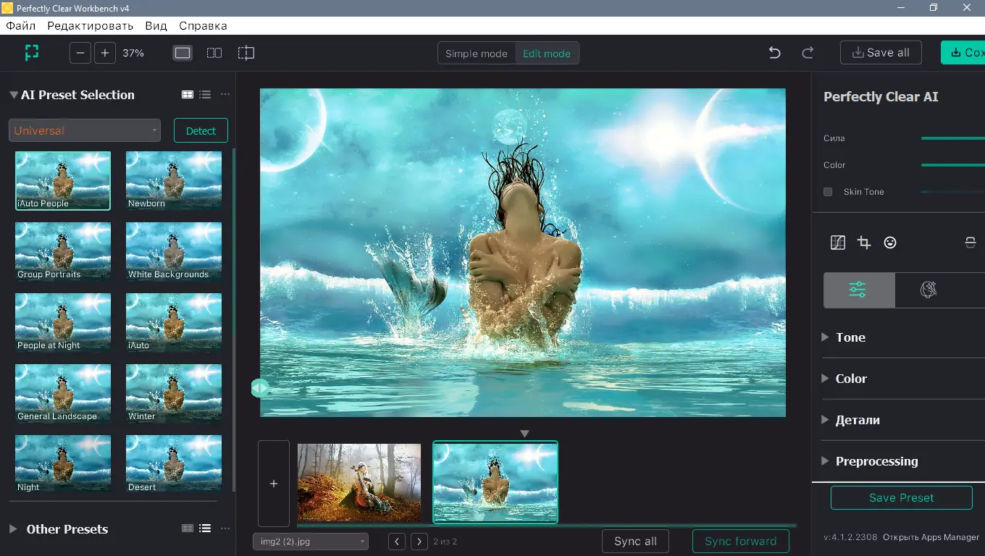
Task: Open the Открыть Apps Manager link
Action: 931,537
